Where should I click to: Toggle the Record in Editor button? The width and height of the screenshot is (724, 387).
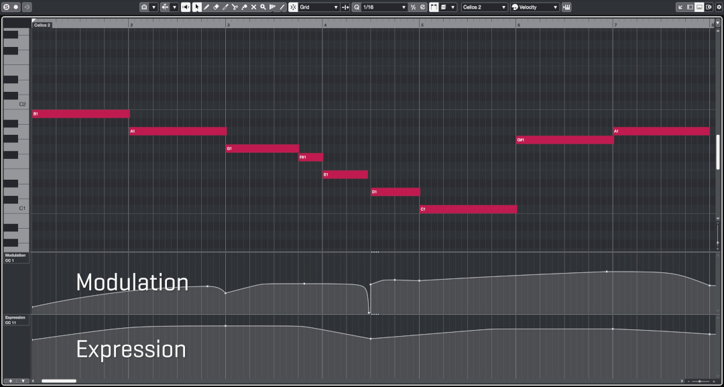pyautogui.click(x=16, y=7)
